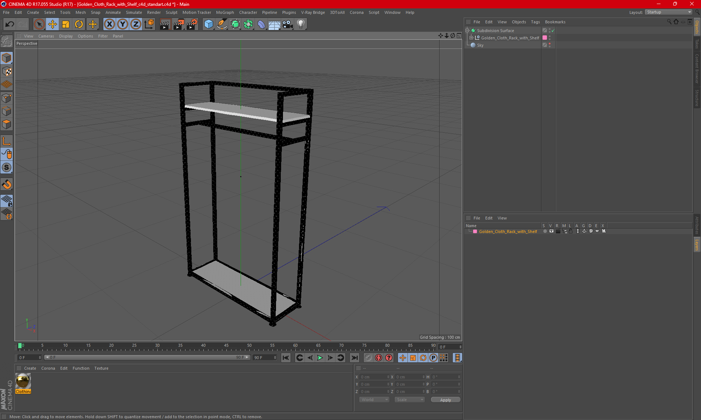Open the Array modeling objects icon
701x420 pixels.
coord(248,24)
